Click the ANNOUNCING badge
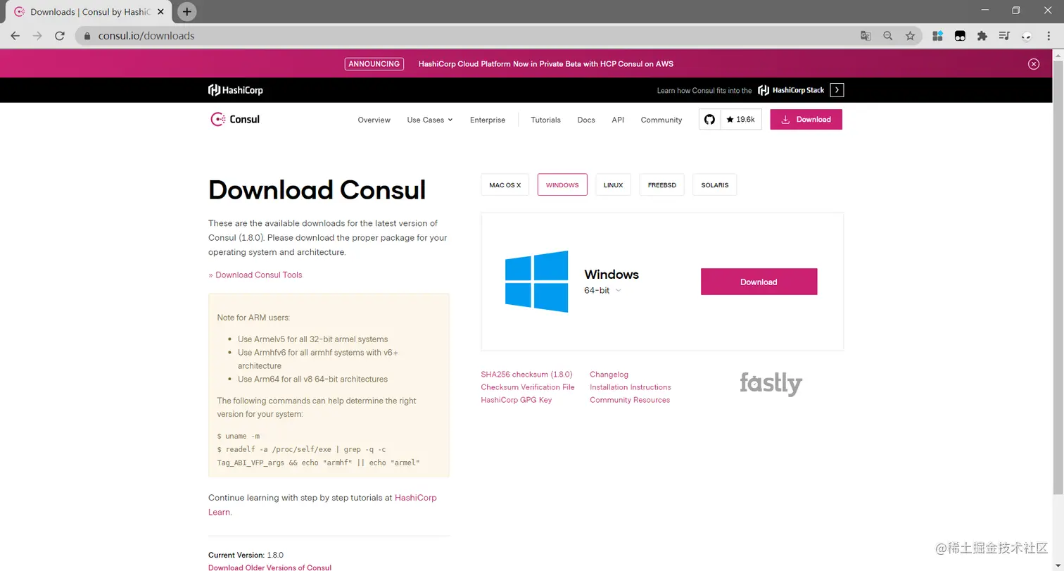 [374, 64]
